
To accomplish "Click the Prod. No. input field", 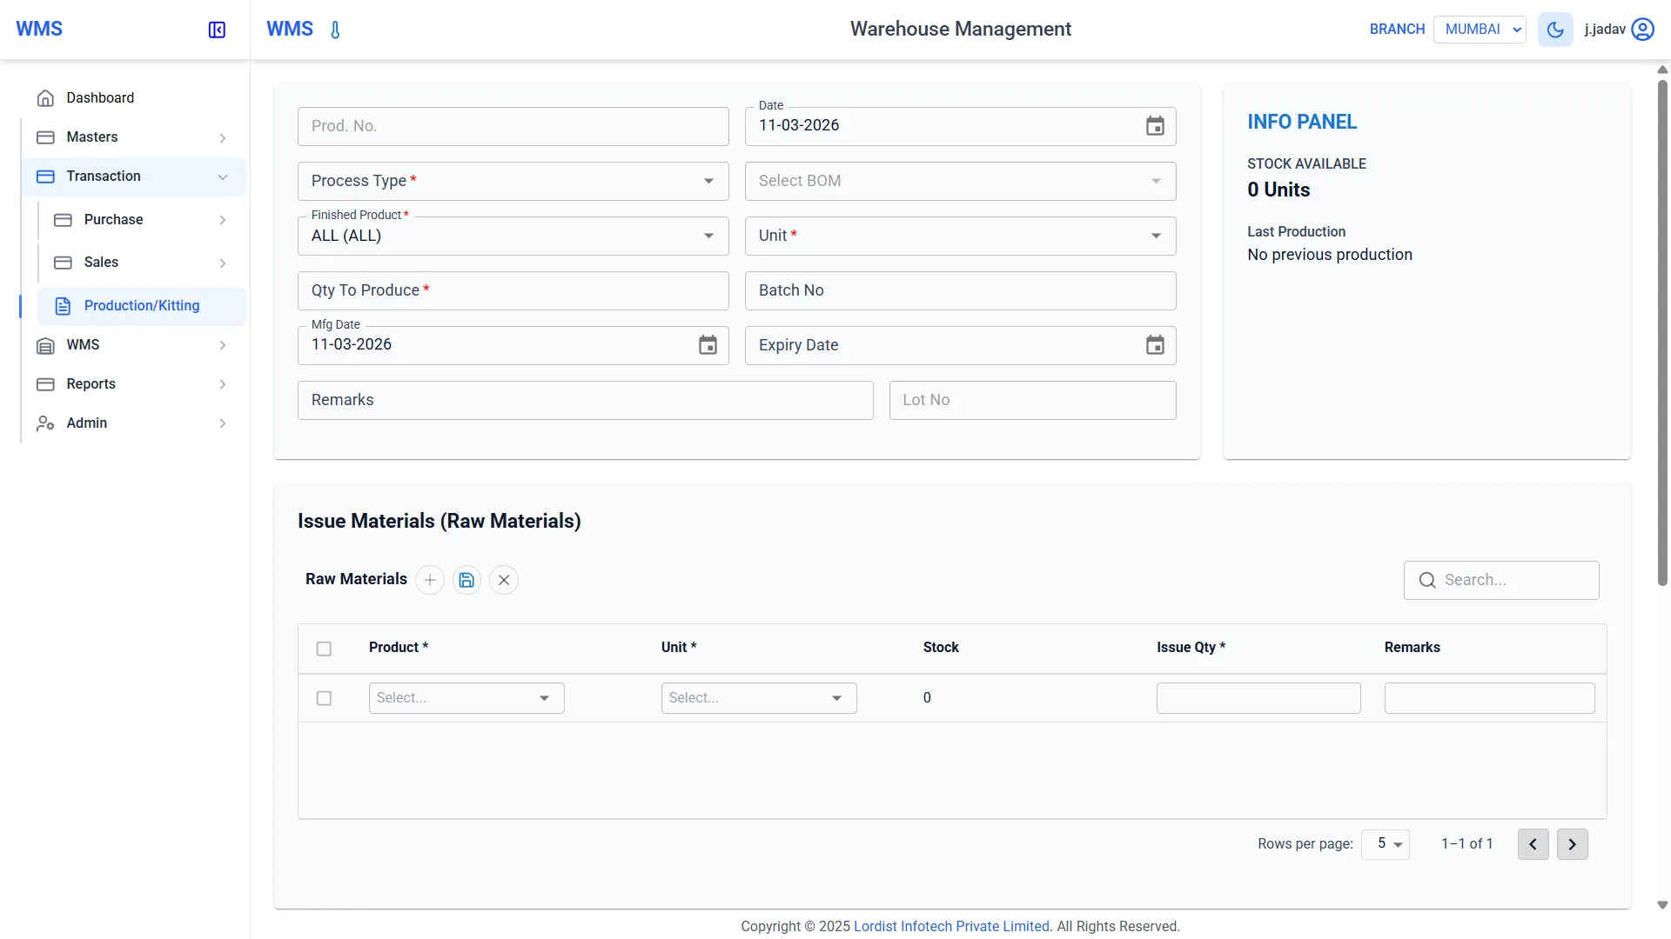I will click(x=513, y=126).
